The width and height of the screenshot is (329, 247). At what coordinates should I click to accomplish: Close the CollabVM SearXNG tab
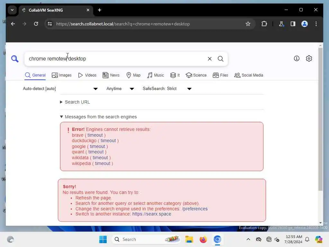pyautogui.click(x=88, y=10)
